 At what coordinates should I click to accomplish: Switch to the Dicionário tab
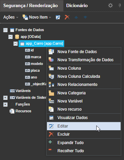(x=77, y=5)
